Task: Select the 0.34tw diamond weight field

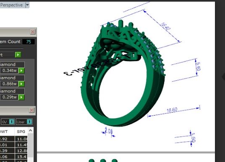Action: [9, 71]
